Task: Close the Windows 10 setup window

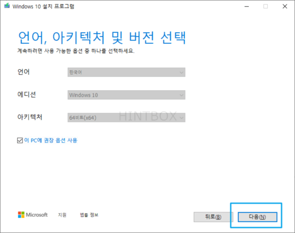Action: pyautogui.click(x=285, y=7)
